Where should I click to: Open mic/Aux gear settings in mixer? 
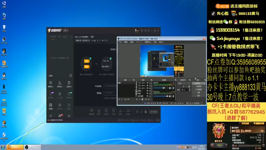point(173,96)
